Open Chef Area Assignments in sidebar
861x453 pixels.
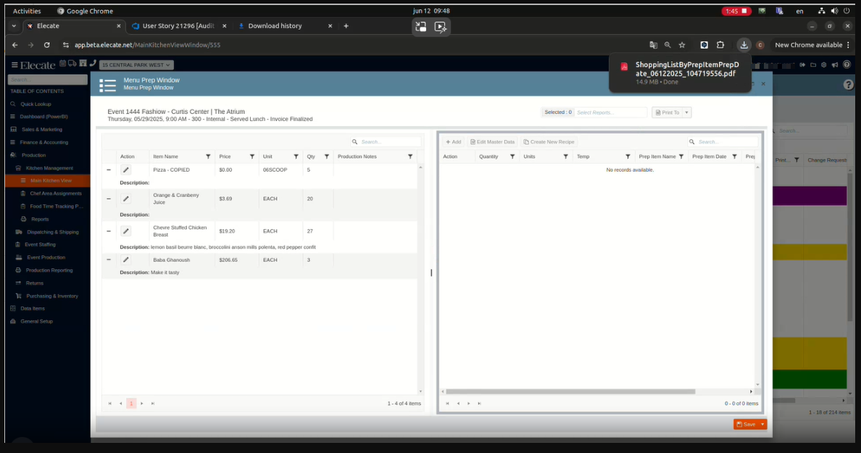click(56, 194)
